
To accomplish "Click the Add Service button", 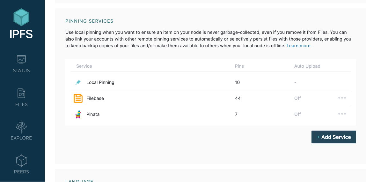I will [333, 137].
